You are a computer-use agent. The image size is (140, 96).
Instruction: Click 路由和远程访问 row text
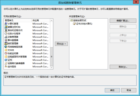[15, 30]
